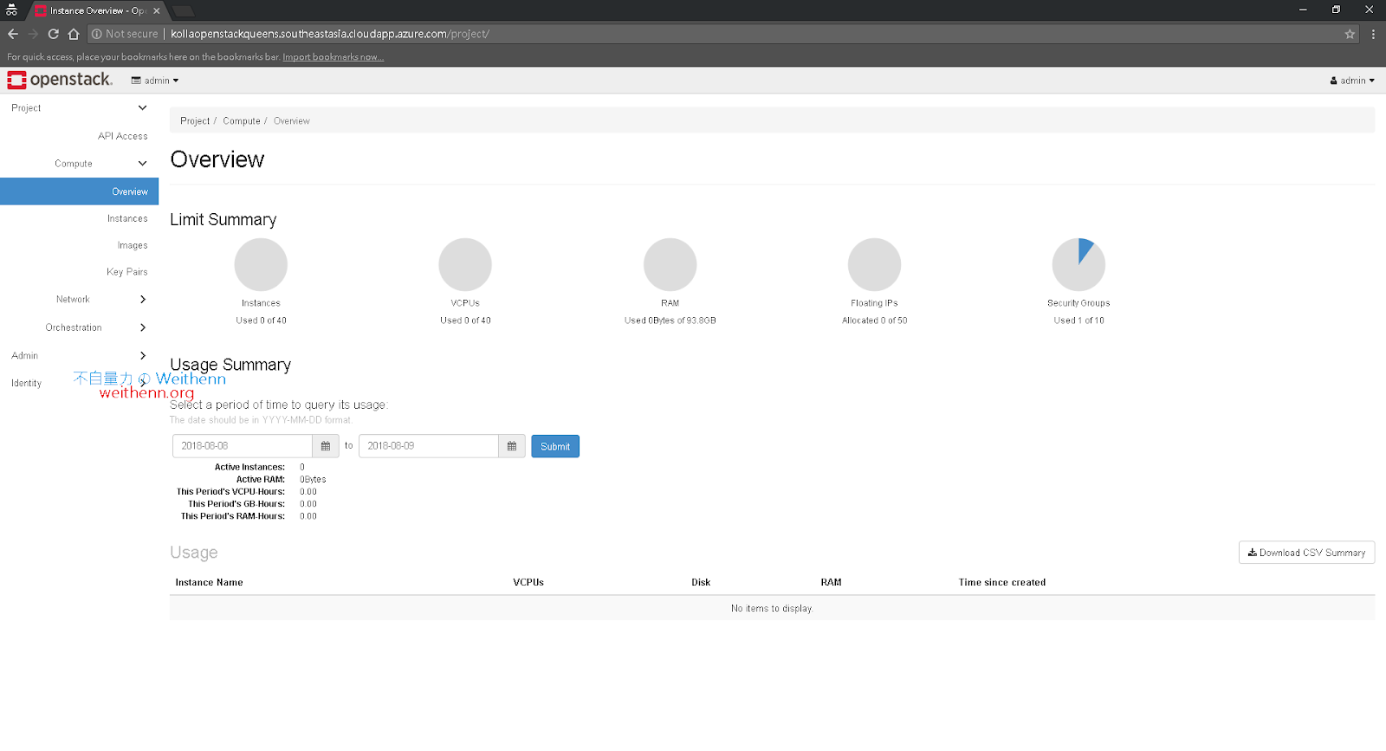Click the Floating IPs pie chart
Screen dimensions: 1386x751
coord(874,264)
